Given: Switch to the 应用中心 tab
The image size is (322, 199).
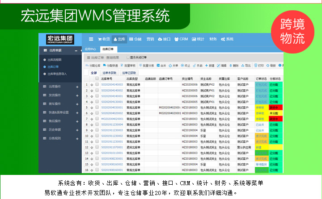Looking at the screenshot, I should 91,50.
